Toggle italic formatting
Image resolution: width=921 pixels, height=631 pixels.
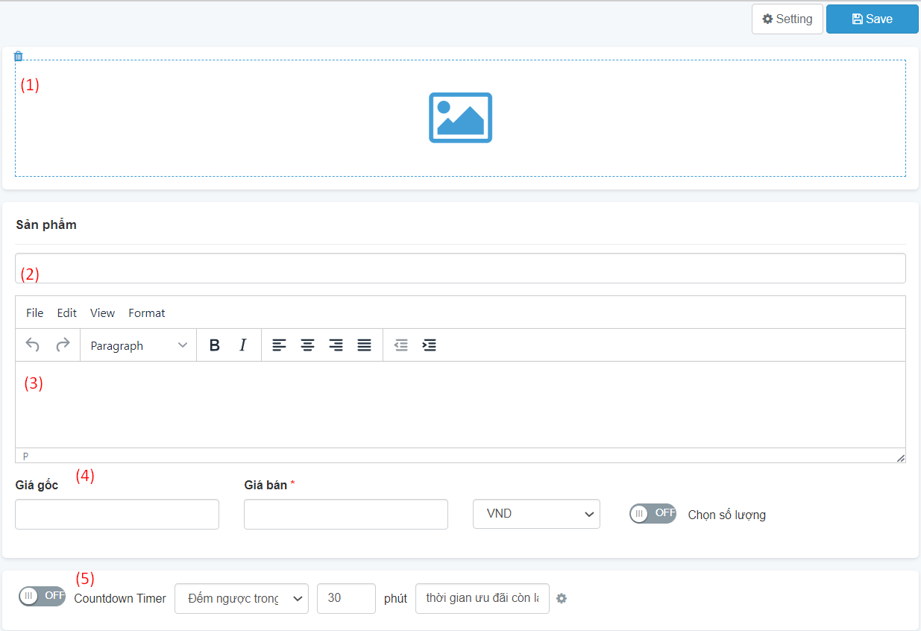click(242, 345)
